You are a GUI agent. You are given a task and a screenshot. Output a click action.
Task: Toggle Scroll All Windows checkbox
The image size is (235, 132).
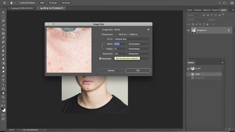[19, 3]
